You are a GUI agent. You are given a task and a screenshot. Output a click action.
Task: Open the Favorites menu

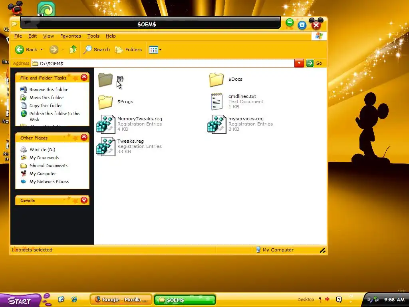(x=70, y=36)
